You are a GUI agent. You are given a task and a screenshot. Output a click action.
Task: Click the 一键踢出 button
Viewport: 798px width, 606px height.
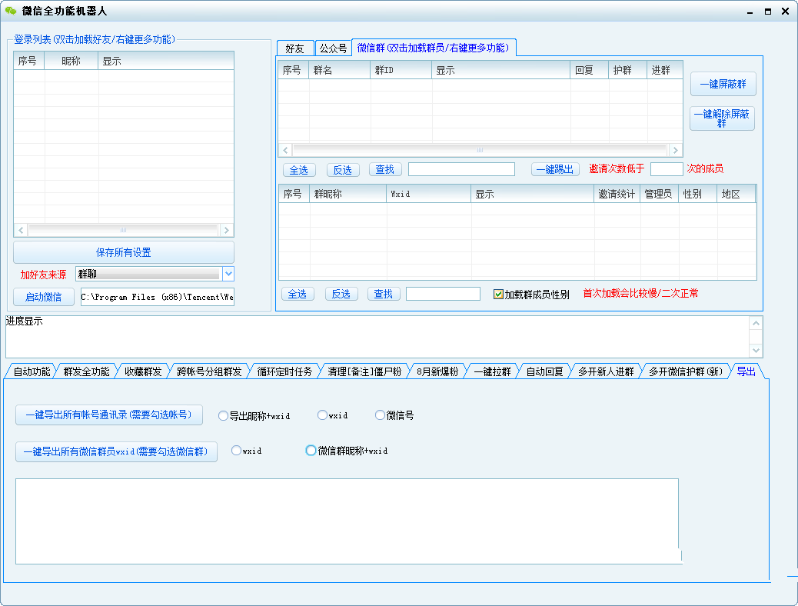pos(555,170)
